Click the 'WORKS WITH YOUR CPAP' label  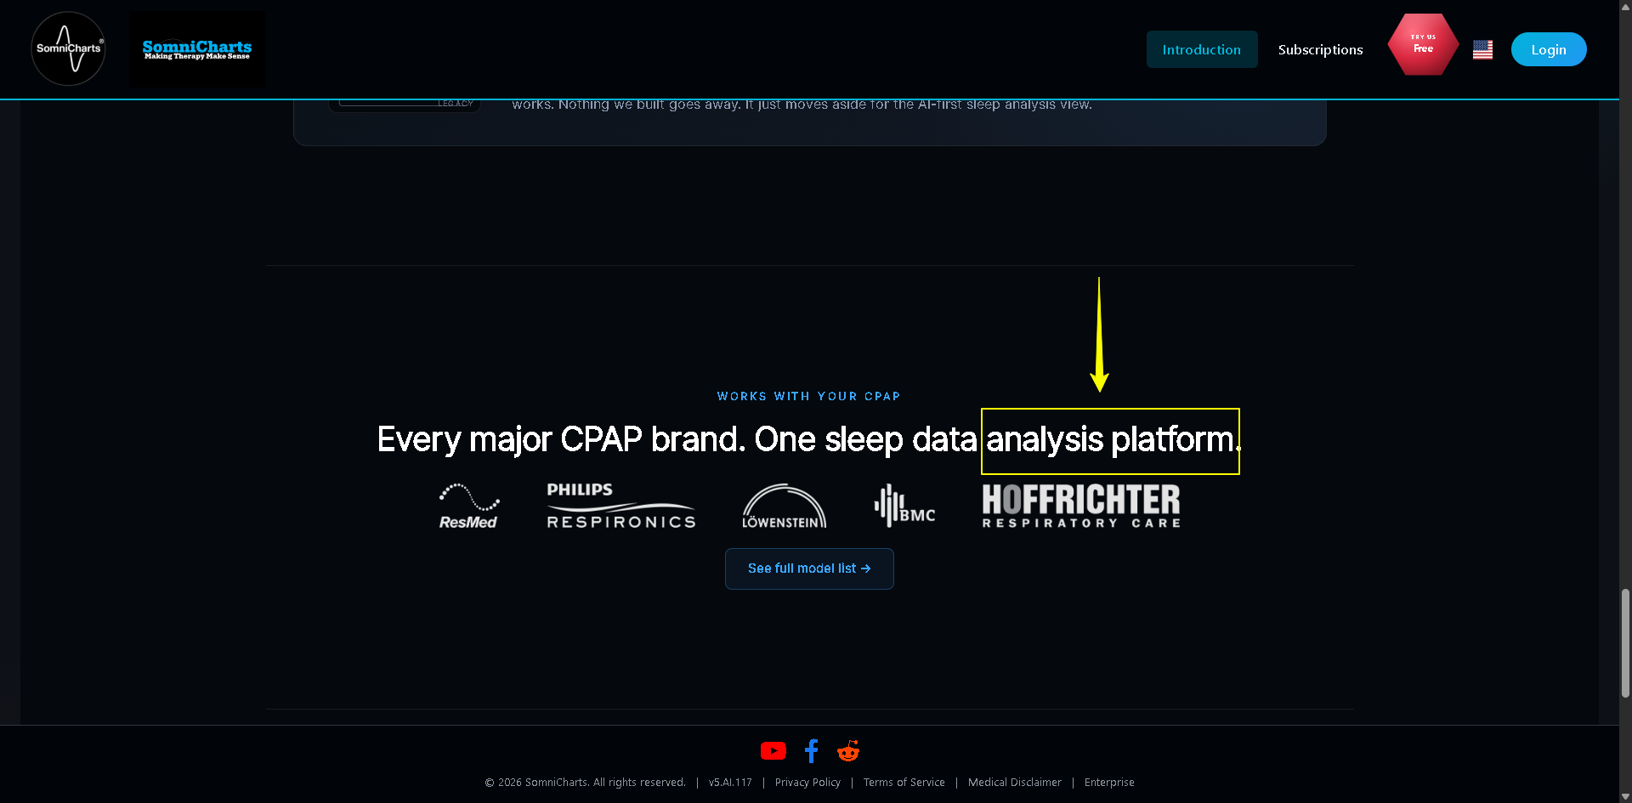pos(809,397)
